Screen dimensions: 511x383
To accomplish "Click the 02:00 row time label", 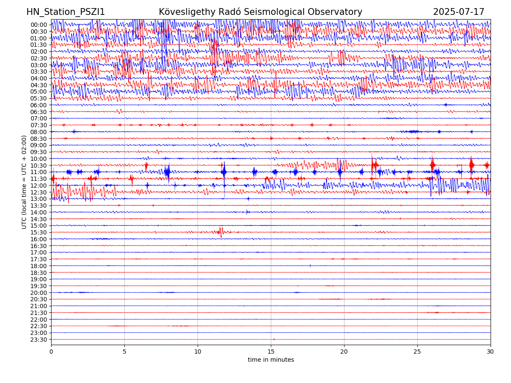I will click(x=39, y=51).
